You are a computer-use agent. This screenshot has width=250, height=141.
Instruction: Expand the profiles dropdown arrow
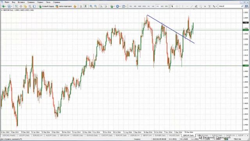point(12,6)
